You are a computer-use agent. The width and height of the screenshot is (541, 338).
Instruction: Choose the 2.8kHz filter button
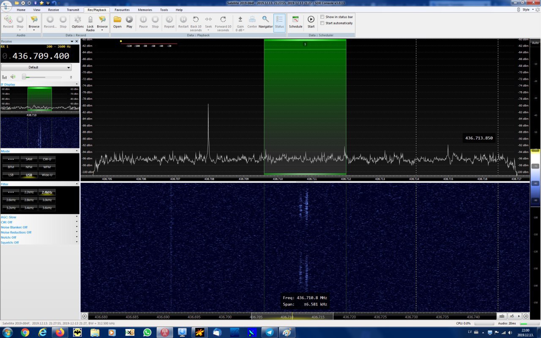click(x=29, y=200)
